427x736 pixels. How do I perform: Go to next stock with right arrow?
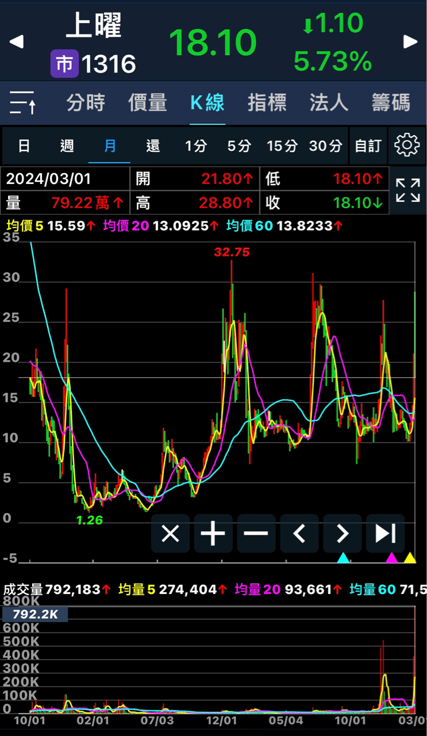[410, 41]
